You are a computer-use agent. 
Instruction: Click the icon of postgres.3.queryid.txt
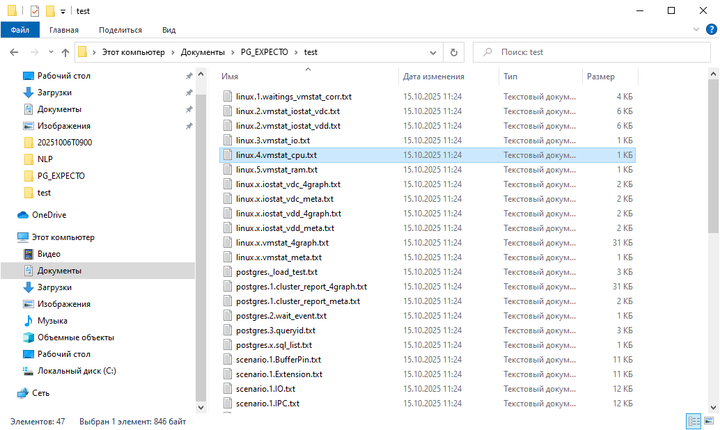[x=227, y=331]
